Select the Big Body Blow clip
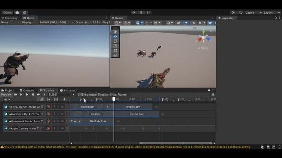 tap(98, 121)
